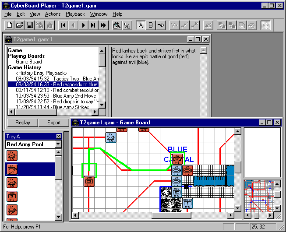Click the New file toolbar icon
The image size is (286, 232).
tap(9, 25)
